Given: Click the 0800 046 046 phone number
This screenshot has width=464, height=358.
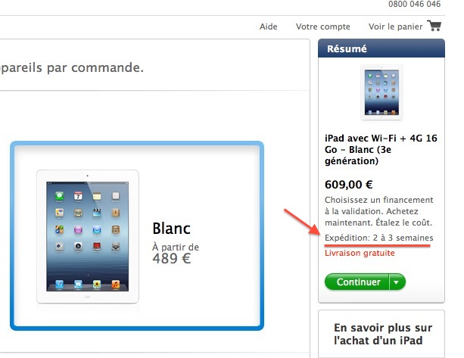Looking at the screenshot, I should [x=414, y=4].
